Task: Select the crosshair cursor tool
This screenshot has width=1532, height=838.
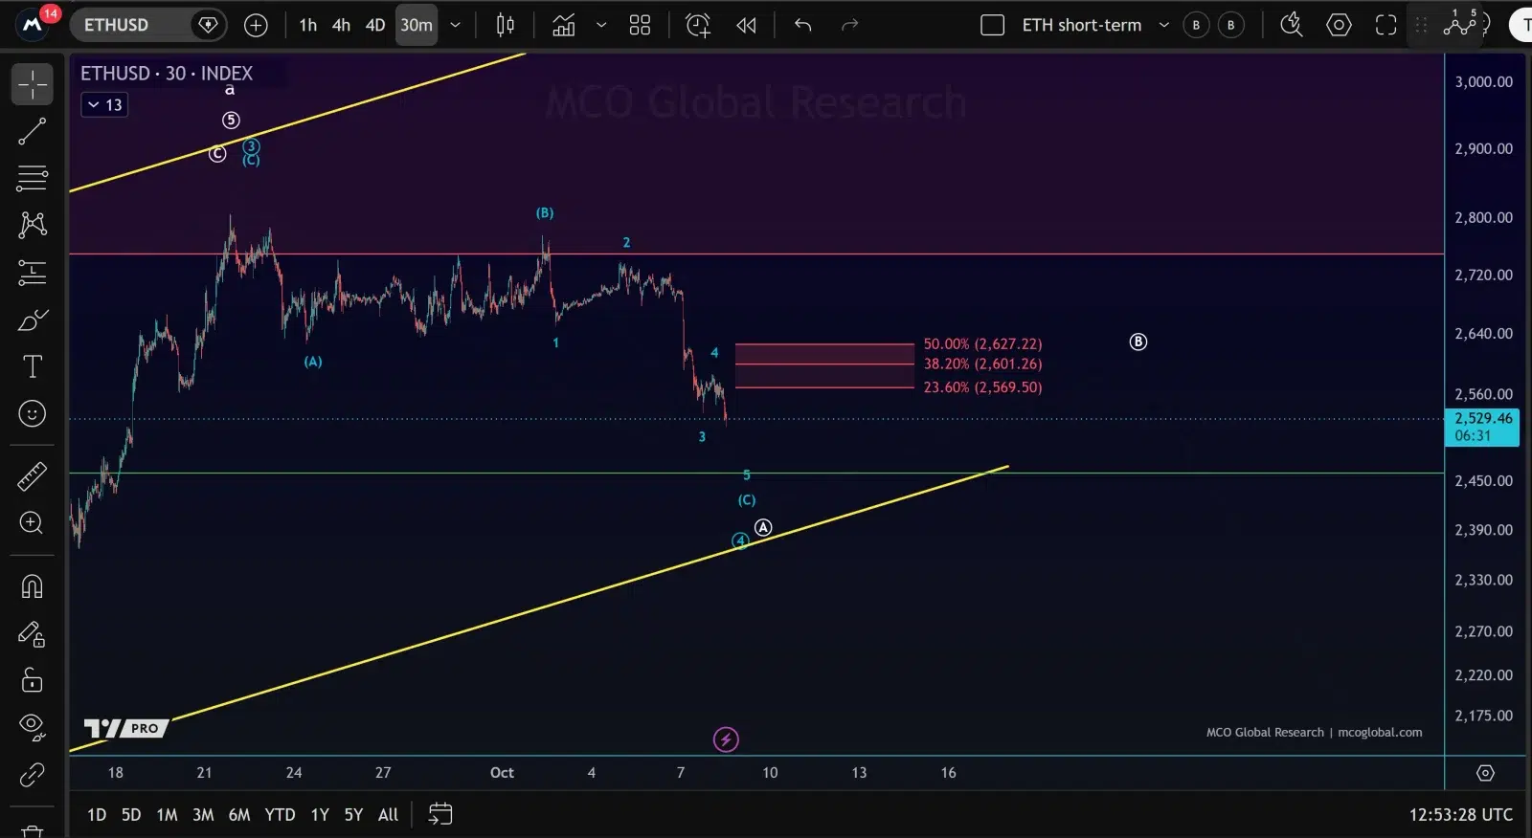Action: [x=32, y=84]
